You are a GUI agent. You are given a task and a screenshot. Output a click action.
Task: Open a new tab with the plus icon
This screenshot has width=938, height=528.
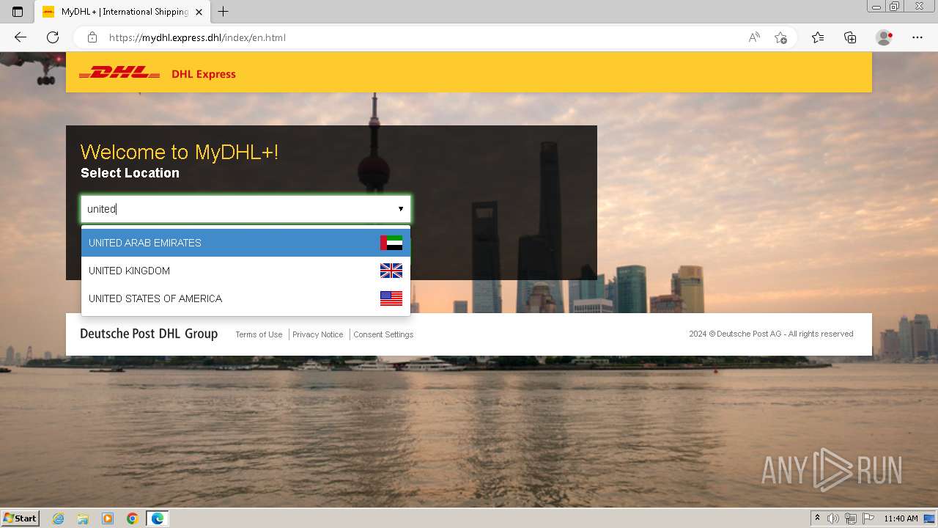pos(224,12)
